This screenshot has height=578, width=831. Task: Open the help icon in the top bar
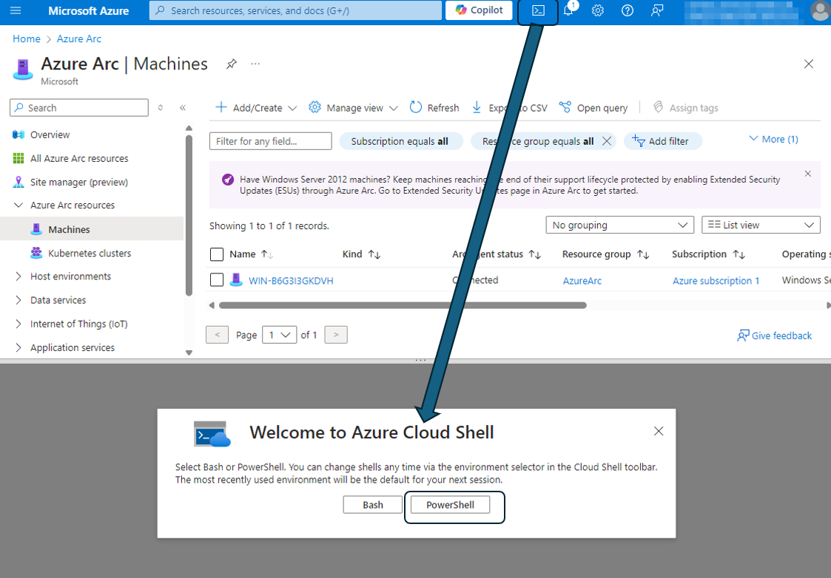click(628, 11)
